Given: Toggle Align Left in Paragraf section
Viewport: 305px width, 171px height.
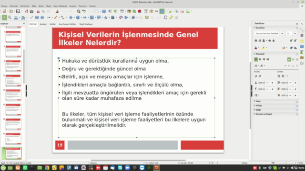Looking at the screenshot, I should tap(256, 59).
